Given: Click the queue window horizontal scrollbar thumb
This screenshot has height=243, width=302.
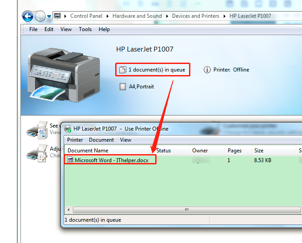Looking at the screenshot, I should [187, 210].
